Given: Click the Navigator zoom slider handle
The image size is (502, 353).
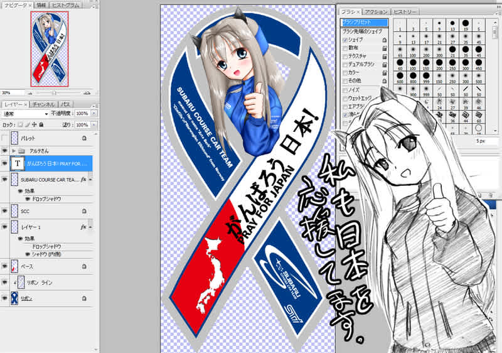Looking at the screenshot, I should (x=54, y=93).
